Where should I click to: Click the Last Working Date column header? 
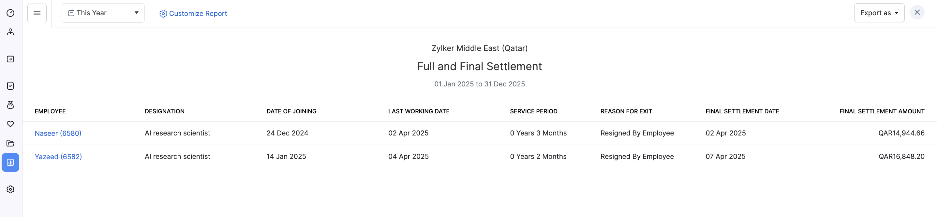click(x=419, y=111)
